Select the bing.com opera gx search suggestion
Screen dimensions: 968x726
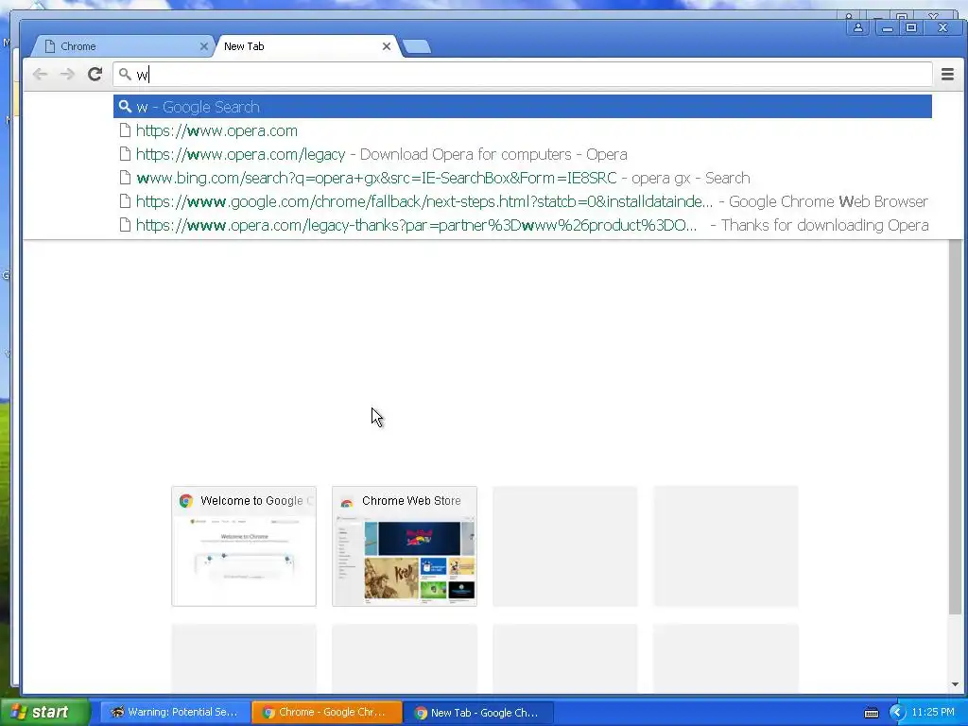[x=522, y=178]
